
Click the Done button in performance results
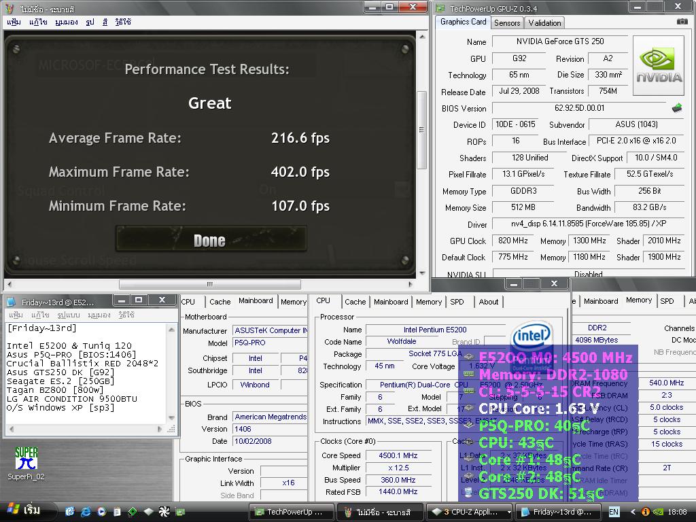tap(211, 240)
